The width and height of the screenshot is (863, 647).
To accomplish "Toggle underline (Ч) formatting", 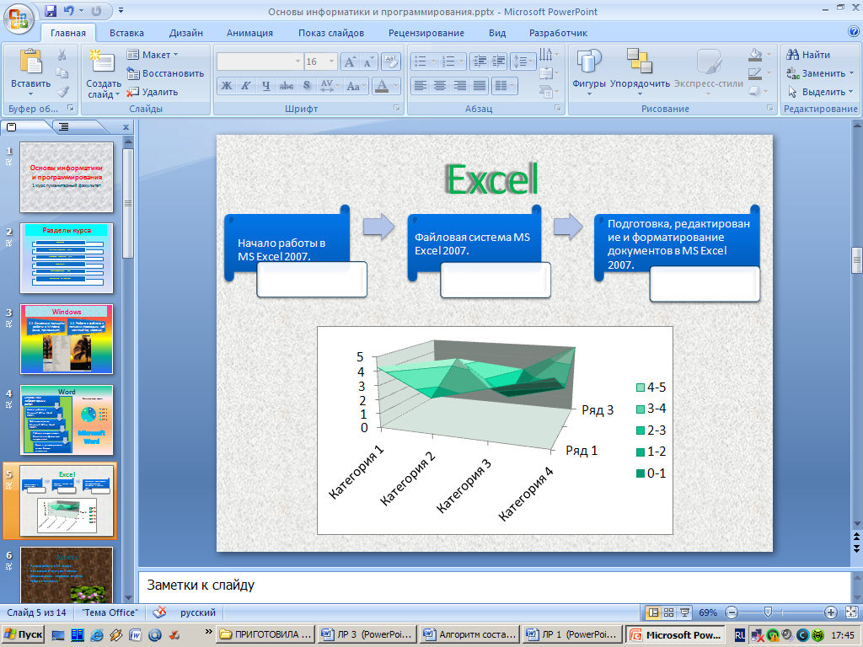I will pos(265,86).
